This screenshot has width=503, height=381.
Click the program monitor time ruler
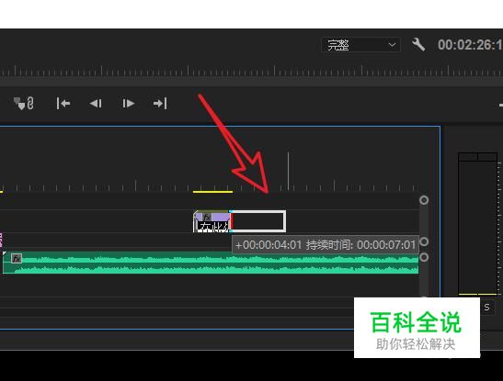click(252, 71)
